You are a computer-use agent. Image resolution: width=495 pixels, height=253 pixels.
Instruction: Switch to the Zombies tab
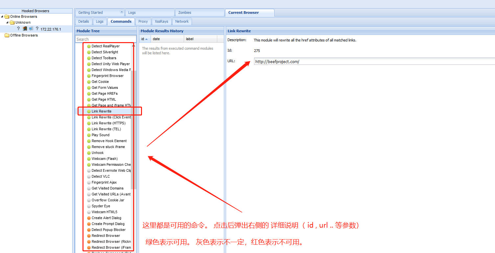pos(184,13)
